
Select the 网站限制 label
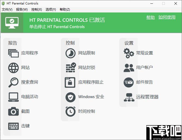[87, 53]
